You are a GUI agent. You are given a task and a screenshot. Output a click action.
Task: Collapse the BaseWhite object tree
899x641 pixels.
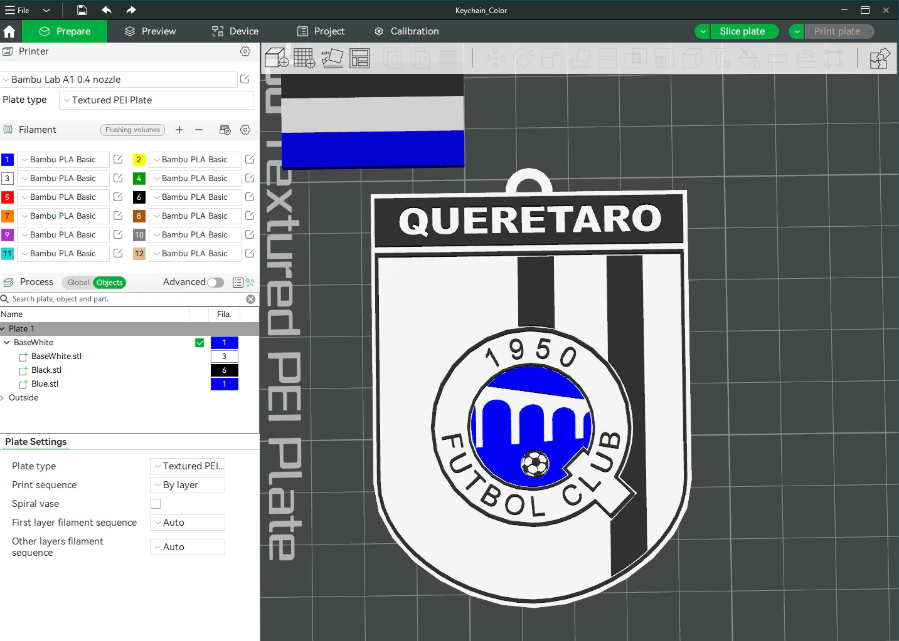tap(7, 343)
